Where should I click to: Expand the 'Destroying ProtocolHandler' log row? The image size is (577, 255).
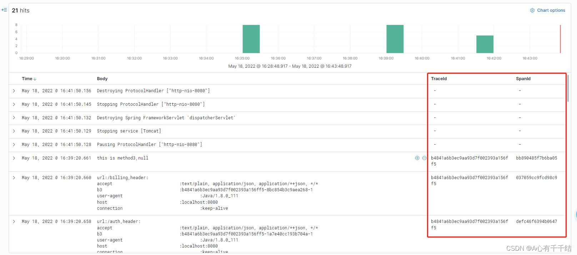(x=14, y=91)
